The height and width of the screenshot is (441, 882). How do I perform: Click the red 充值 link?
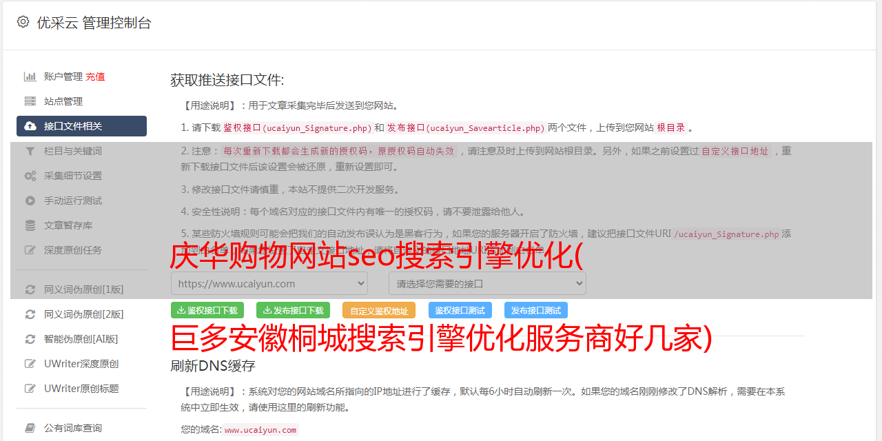pyautogui.click(x=95, y=76)
